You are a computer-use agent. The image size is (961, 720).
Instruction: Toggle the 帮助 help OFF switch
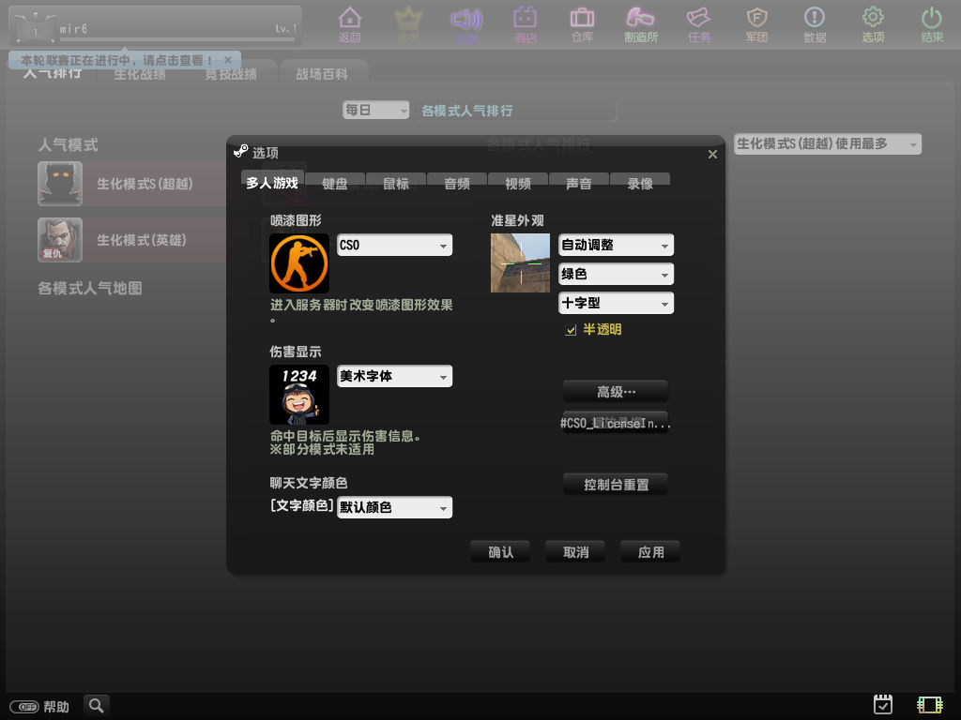click(x=24, y=706)
